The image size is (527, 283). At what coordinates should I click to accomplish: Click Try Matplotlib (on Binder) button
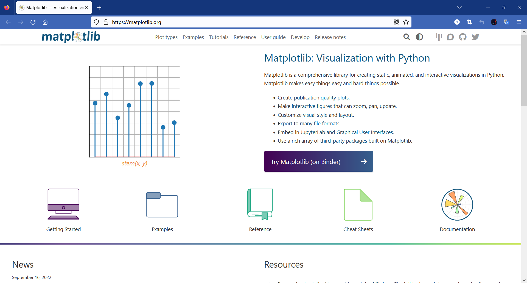click(319, 162)
